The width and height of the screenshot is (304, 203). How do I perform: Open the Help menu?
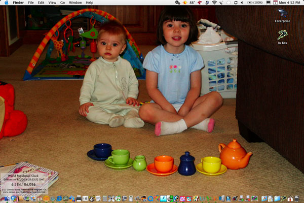(89, 3)
